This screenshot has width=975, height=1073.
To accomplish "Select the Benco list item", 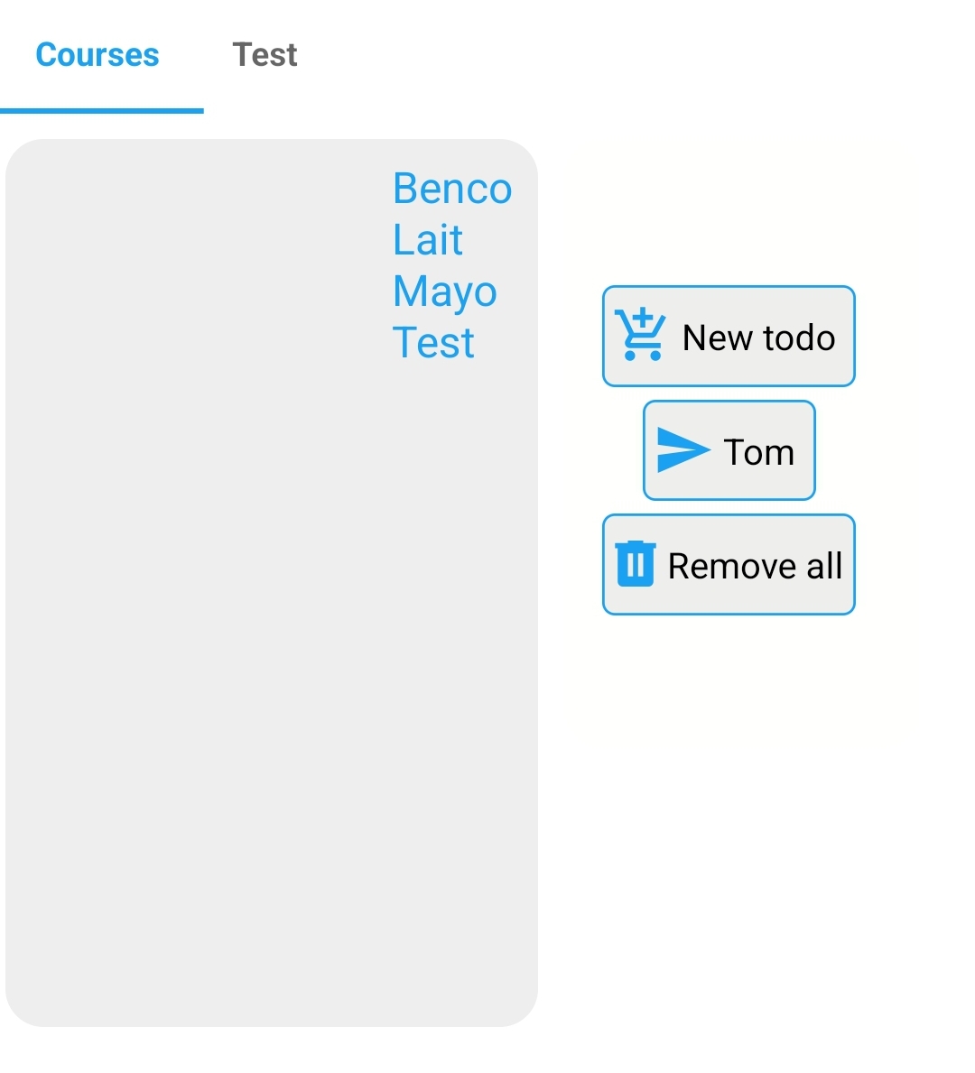I will [x=452, y=189].
